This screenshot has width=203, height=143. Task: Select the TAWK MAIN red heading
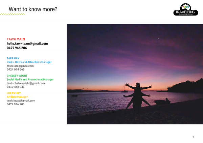point(16,39)
